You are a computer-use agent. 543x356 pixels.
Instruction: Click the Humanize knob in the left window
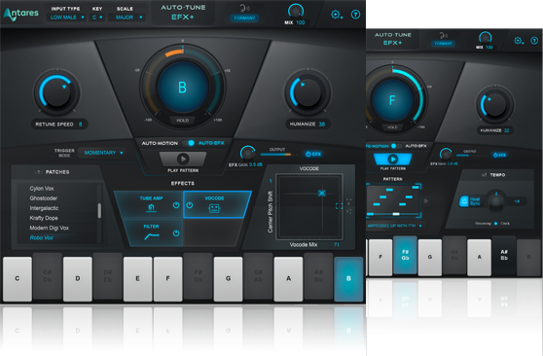[308, 92]
